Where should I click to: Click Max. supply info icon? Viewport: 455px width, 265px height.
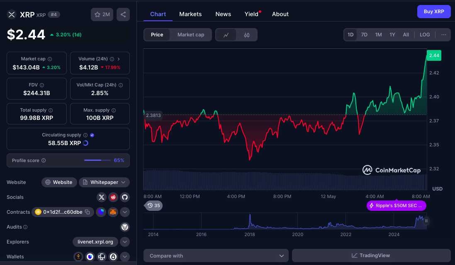point(114,110)
